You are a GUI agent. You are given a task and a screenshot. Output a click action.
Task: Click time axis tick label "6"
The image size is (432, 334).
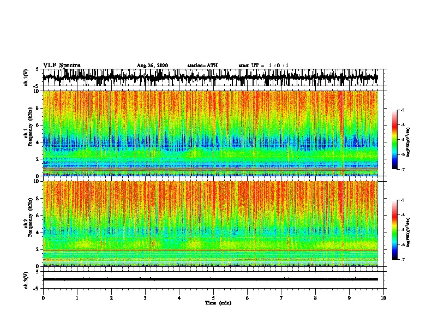(248, 298)
